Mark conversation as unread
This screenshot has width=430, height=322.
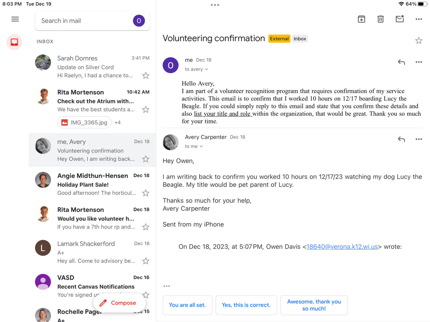pyautogui.click(x=400, y=19)
